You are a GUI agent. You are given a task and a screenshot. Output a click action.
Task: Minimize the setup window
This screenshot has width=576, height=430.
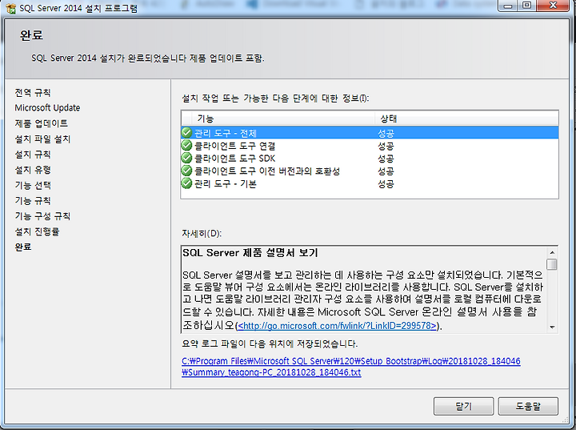coord(508,5)
